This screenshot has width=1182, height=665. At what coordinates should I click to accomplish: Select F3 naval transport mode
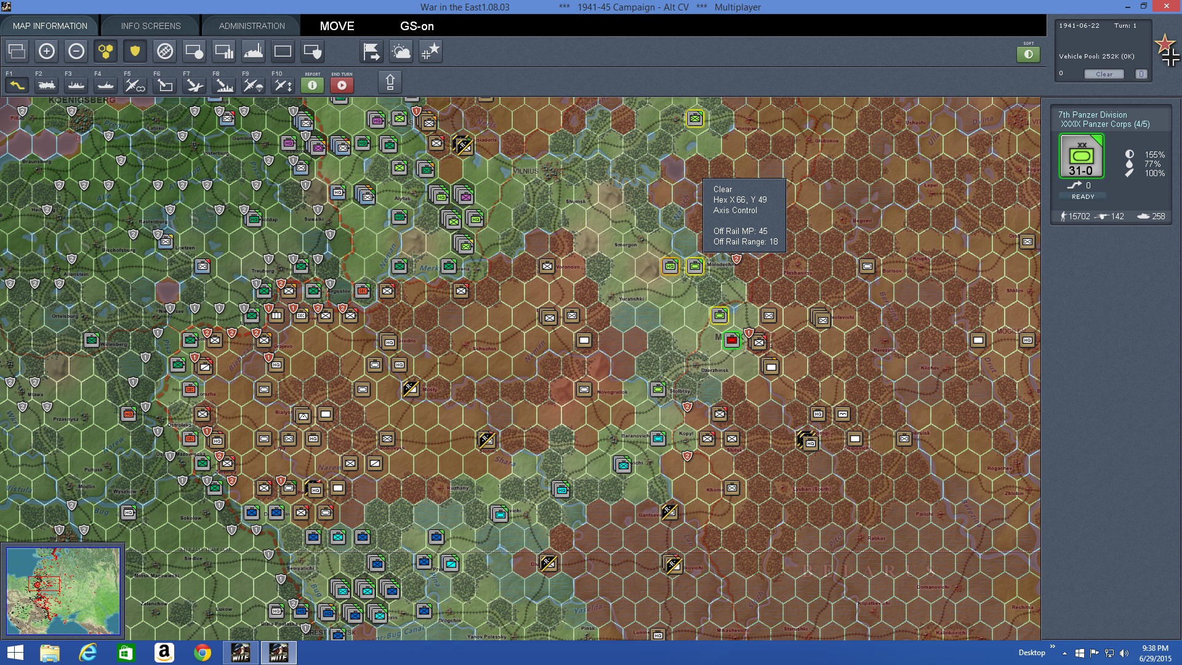tap(76, 85)
